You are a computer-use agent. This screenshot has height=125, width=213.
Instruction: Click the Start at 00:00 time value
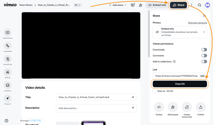click(170, 91)
